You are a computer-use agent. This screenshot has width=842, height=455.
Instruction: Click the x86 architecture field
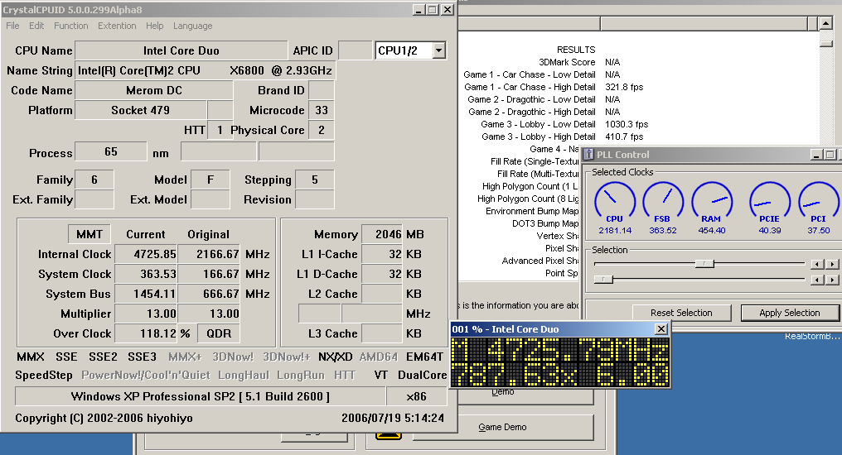click(416, 396)
